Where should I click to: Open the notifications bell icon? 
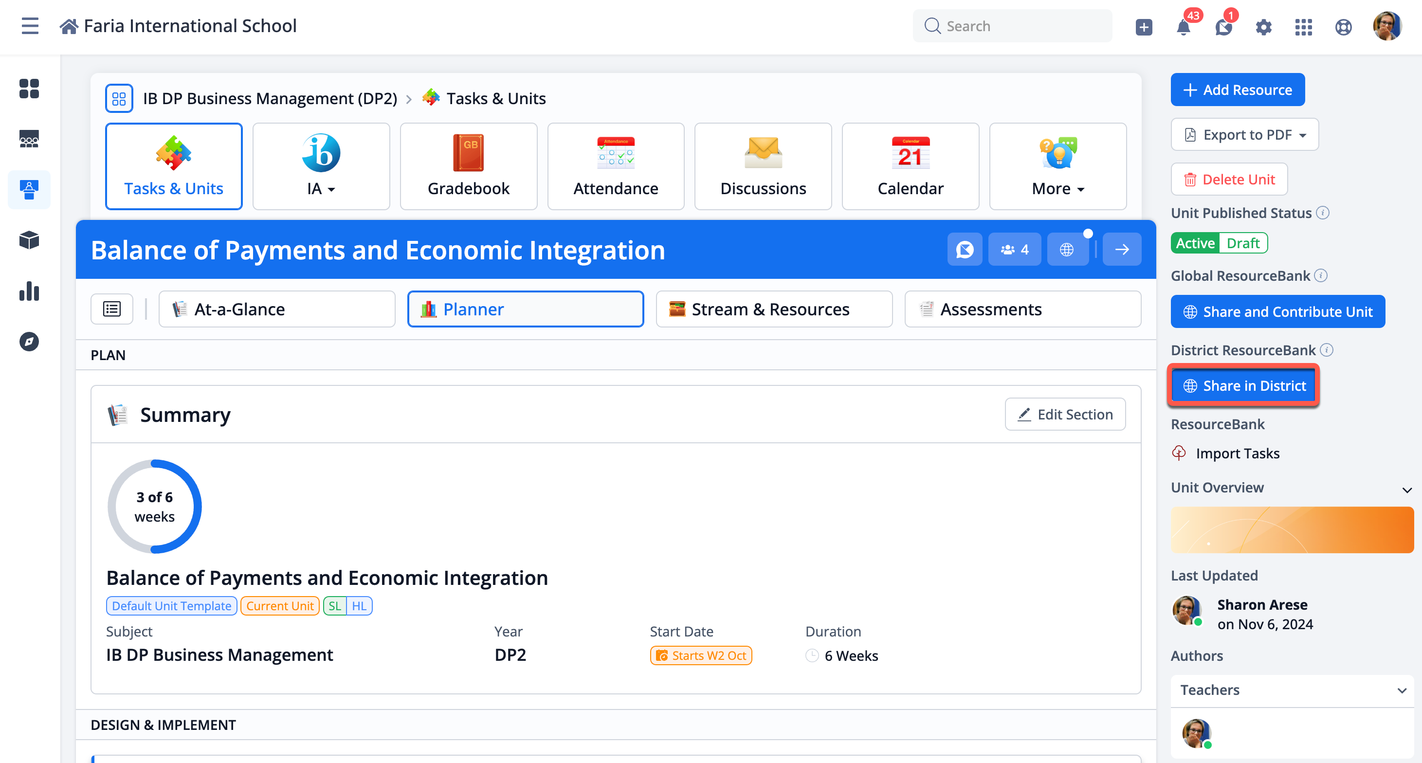[1183, 26]
